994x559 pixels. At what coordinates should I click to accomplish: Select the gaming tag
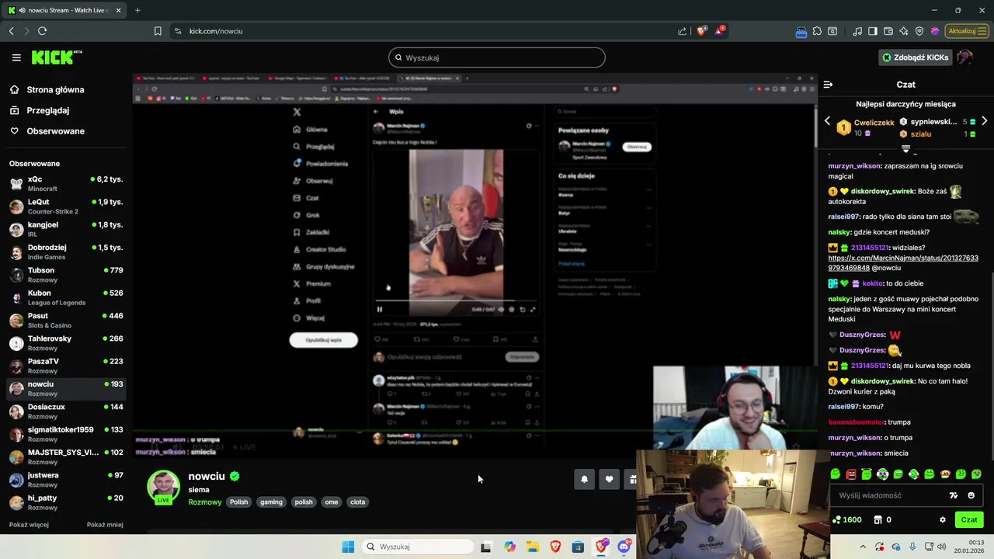pyautogui.click(x=271, y=502)
